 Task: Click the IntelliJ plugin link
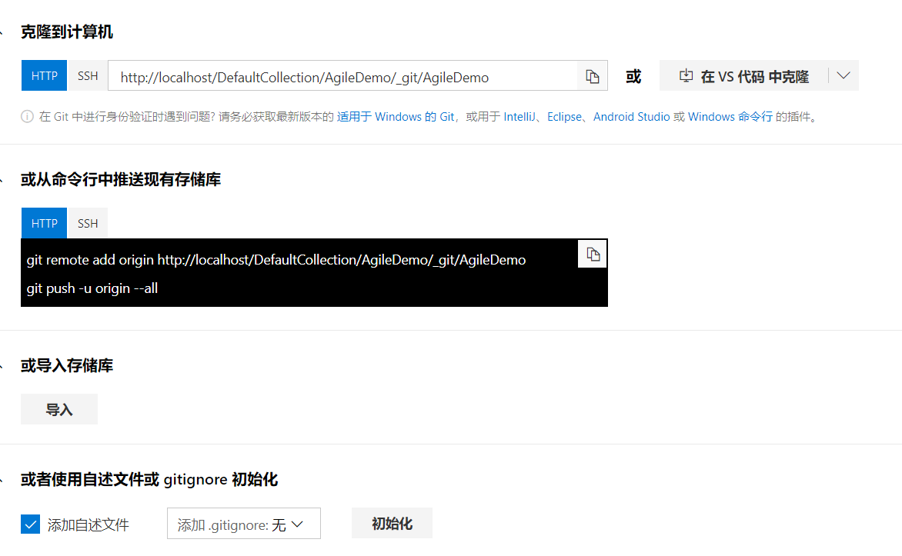click(520, 116)
